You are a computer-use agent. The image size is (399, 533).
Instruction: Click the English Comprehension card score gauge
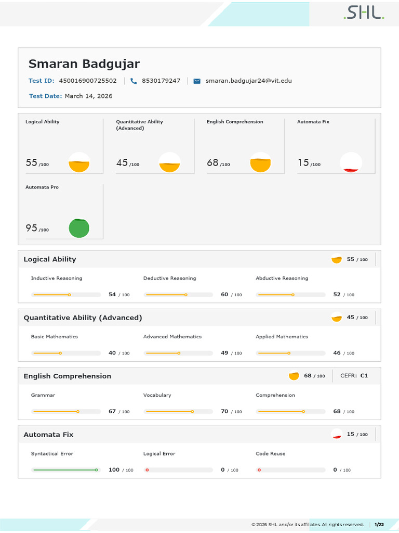tap(260, 162)
